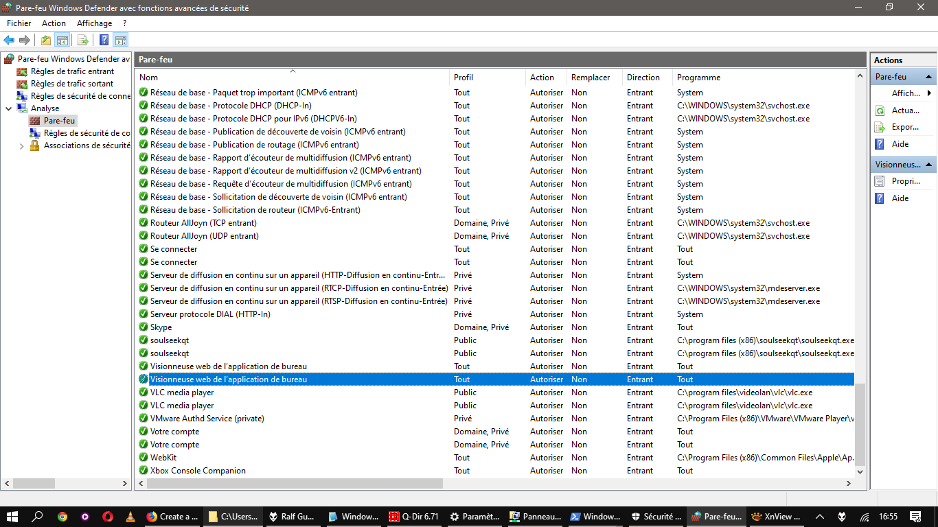The height and width of the screenshot is (527, 938).
Task: Click the Up one level folder icon
Action: tap(45, 40)
